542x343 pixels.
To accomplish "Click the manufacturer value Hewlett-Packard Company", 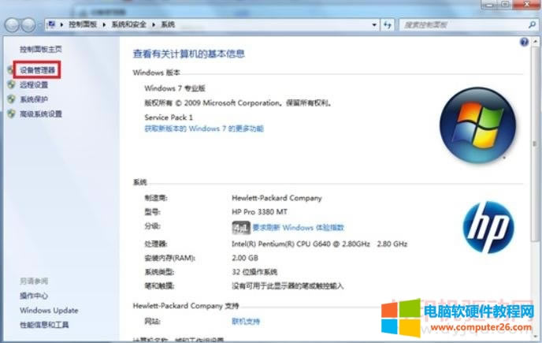I will pyautogui.click(x=277, y=198).
